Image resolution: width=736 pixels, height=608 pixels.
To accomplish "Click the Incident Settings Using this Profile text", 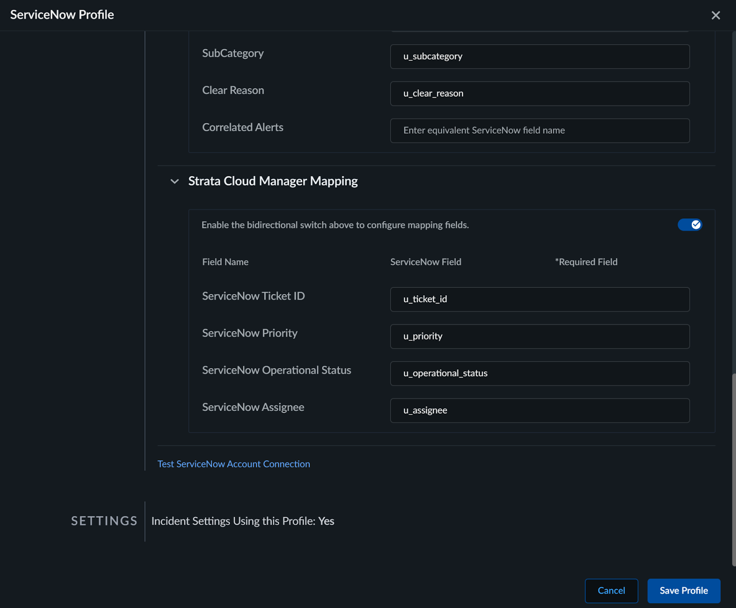I will coord(242,521).
